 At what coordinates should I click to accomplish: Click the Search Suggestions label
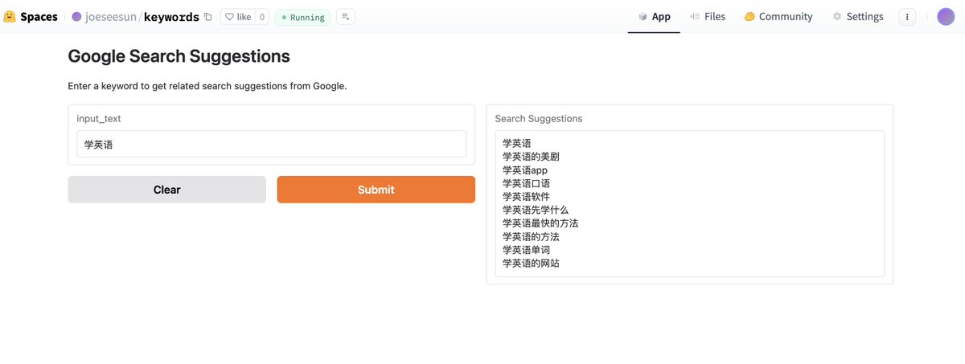[x=539, y=118]
